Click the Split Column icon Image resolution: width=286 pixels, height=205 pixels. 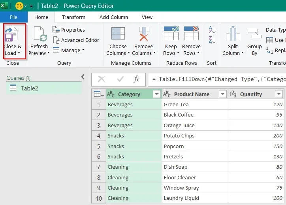(x=233, y=34)
